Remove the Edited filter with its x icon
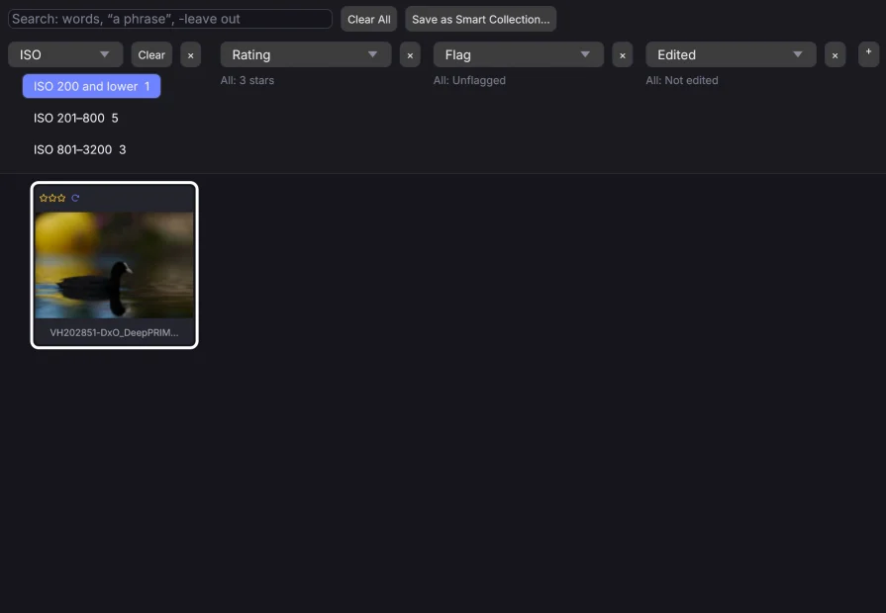 click(835, 55)
